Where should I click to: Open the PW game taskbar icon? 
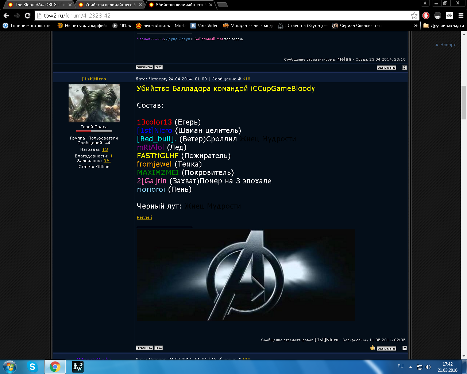77,367
